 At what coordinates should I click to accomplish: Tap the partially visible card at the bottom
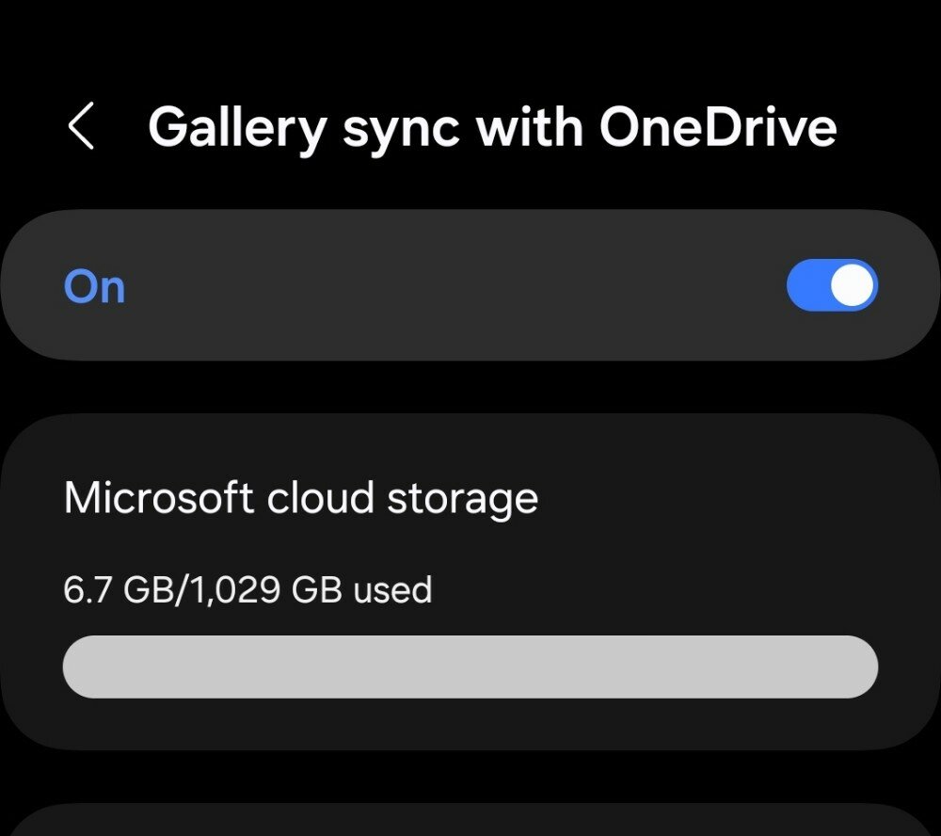(x=470, y=820)
